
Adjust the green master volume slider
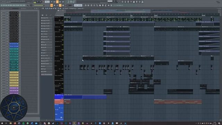(x=39, y=5)
